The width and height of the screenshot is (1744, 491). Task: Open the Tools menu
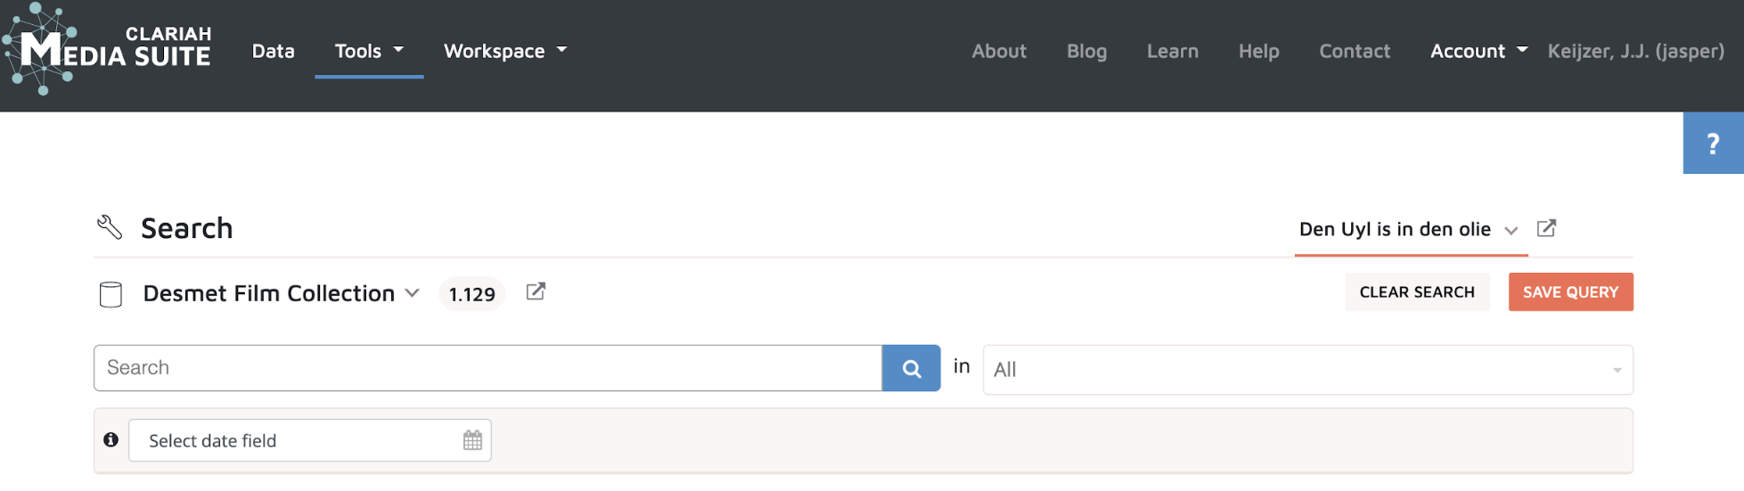369,51
